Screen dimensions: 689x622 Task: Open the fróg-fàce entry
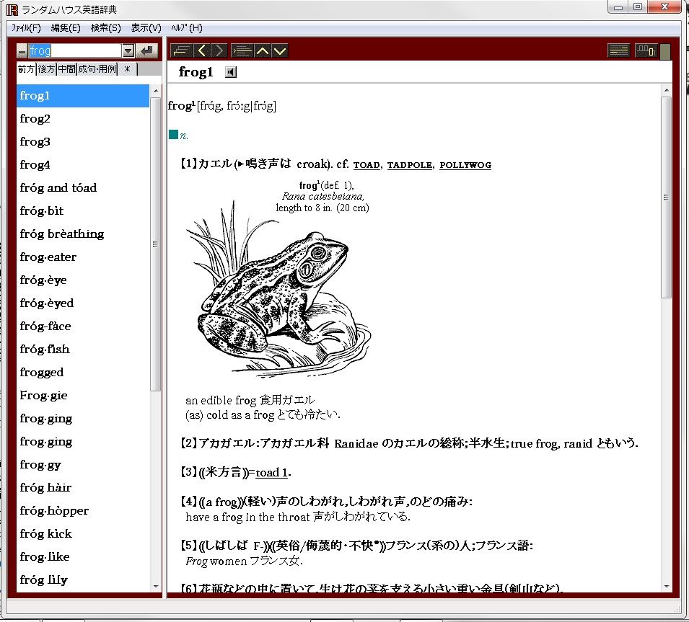(x=83, y=326)
